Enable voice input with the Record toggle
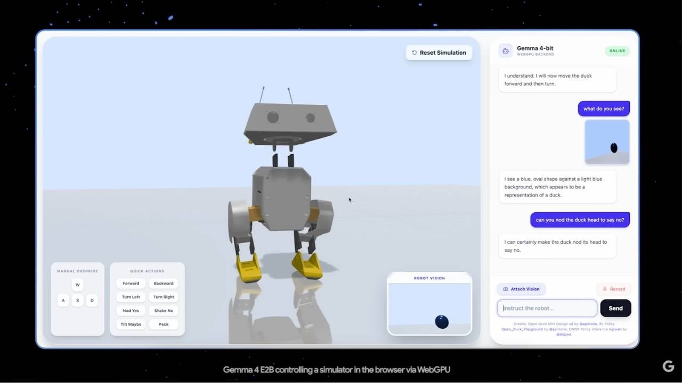This screenshot has width=682, height=383. [614, 289]
